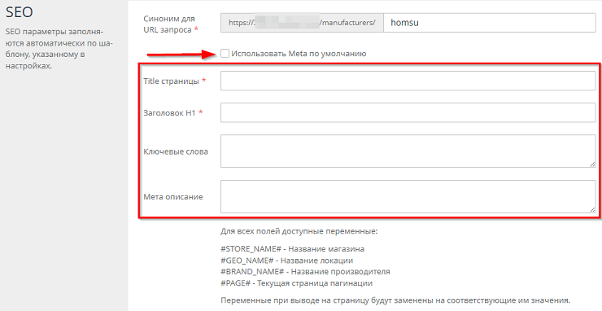Click the 'Мета описание' text area

point(408,196)
